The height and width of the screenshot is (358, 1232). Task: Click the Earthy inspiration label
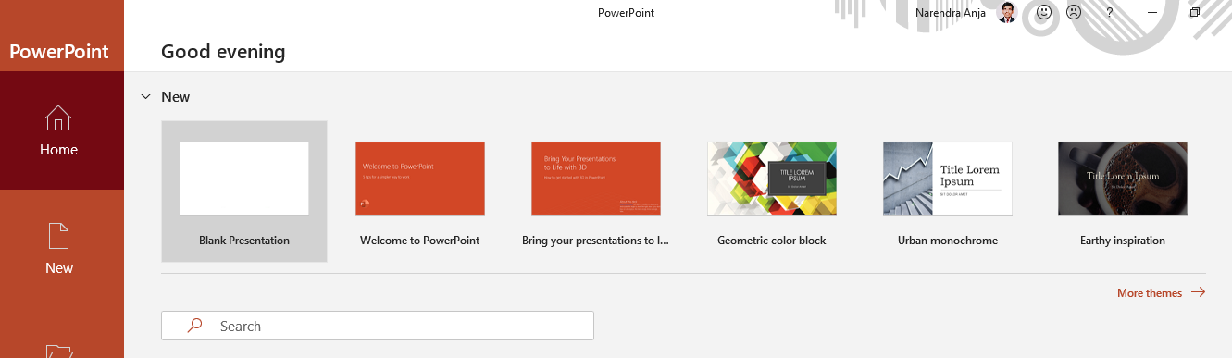1123,241
